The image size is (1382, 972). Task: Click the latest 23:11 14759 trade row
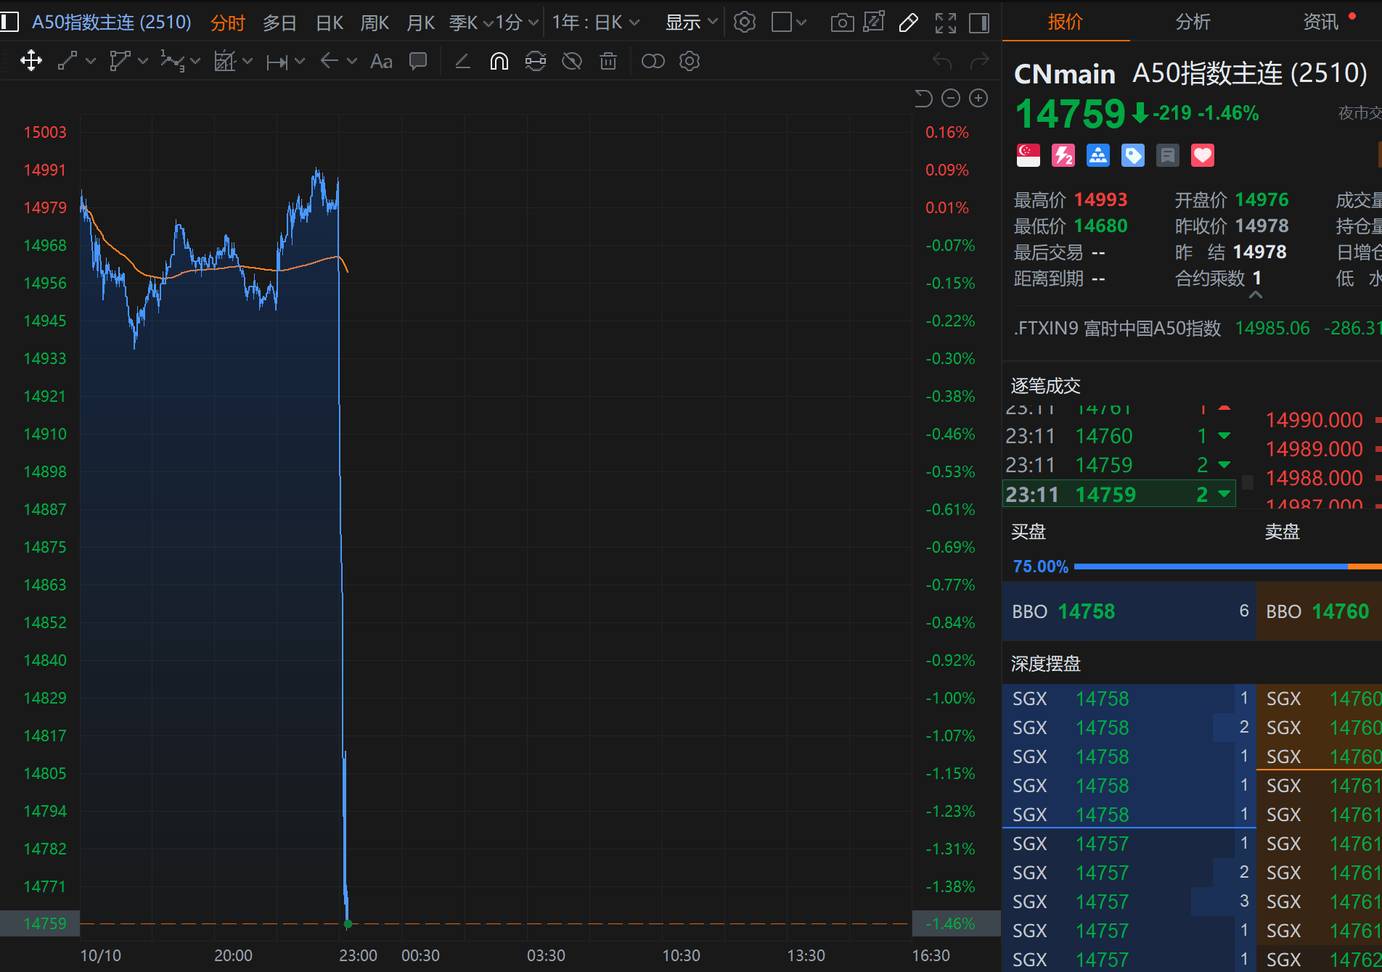pos(1118,495)
